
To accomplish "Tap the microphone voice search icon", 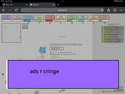I will click(102, 10).
